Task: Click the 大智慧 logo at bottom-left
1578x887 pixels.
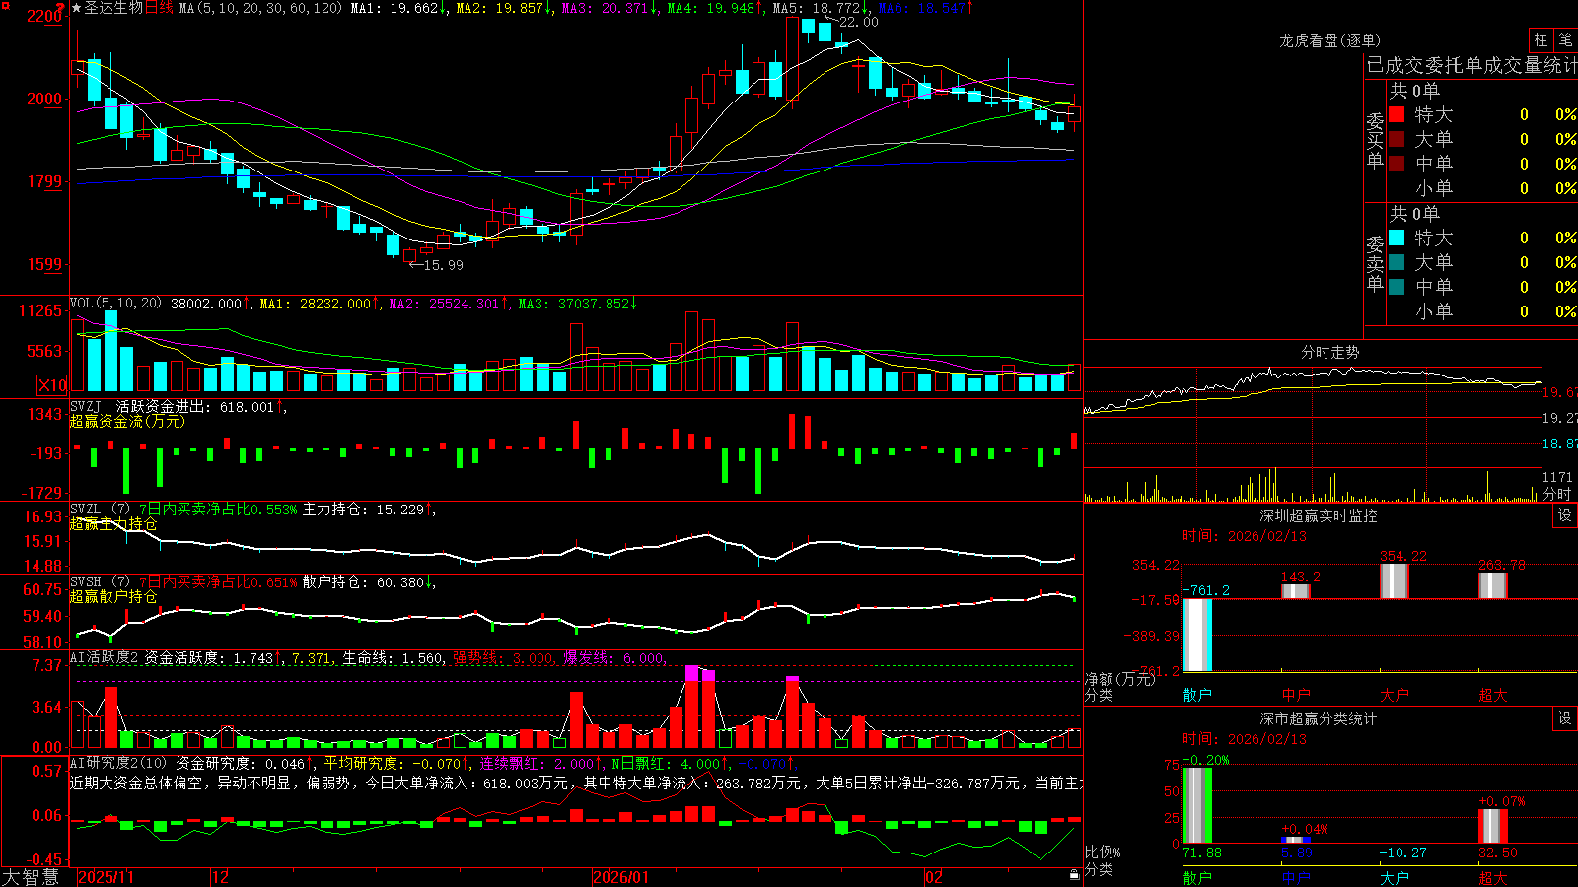Action: coord(31,877)
